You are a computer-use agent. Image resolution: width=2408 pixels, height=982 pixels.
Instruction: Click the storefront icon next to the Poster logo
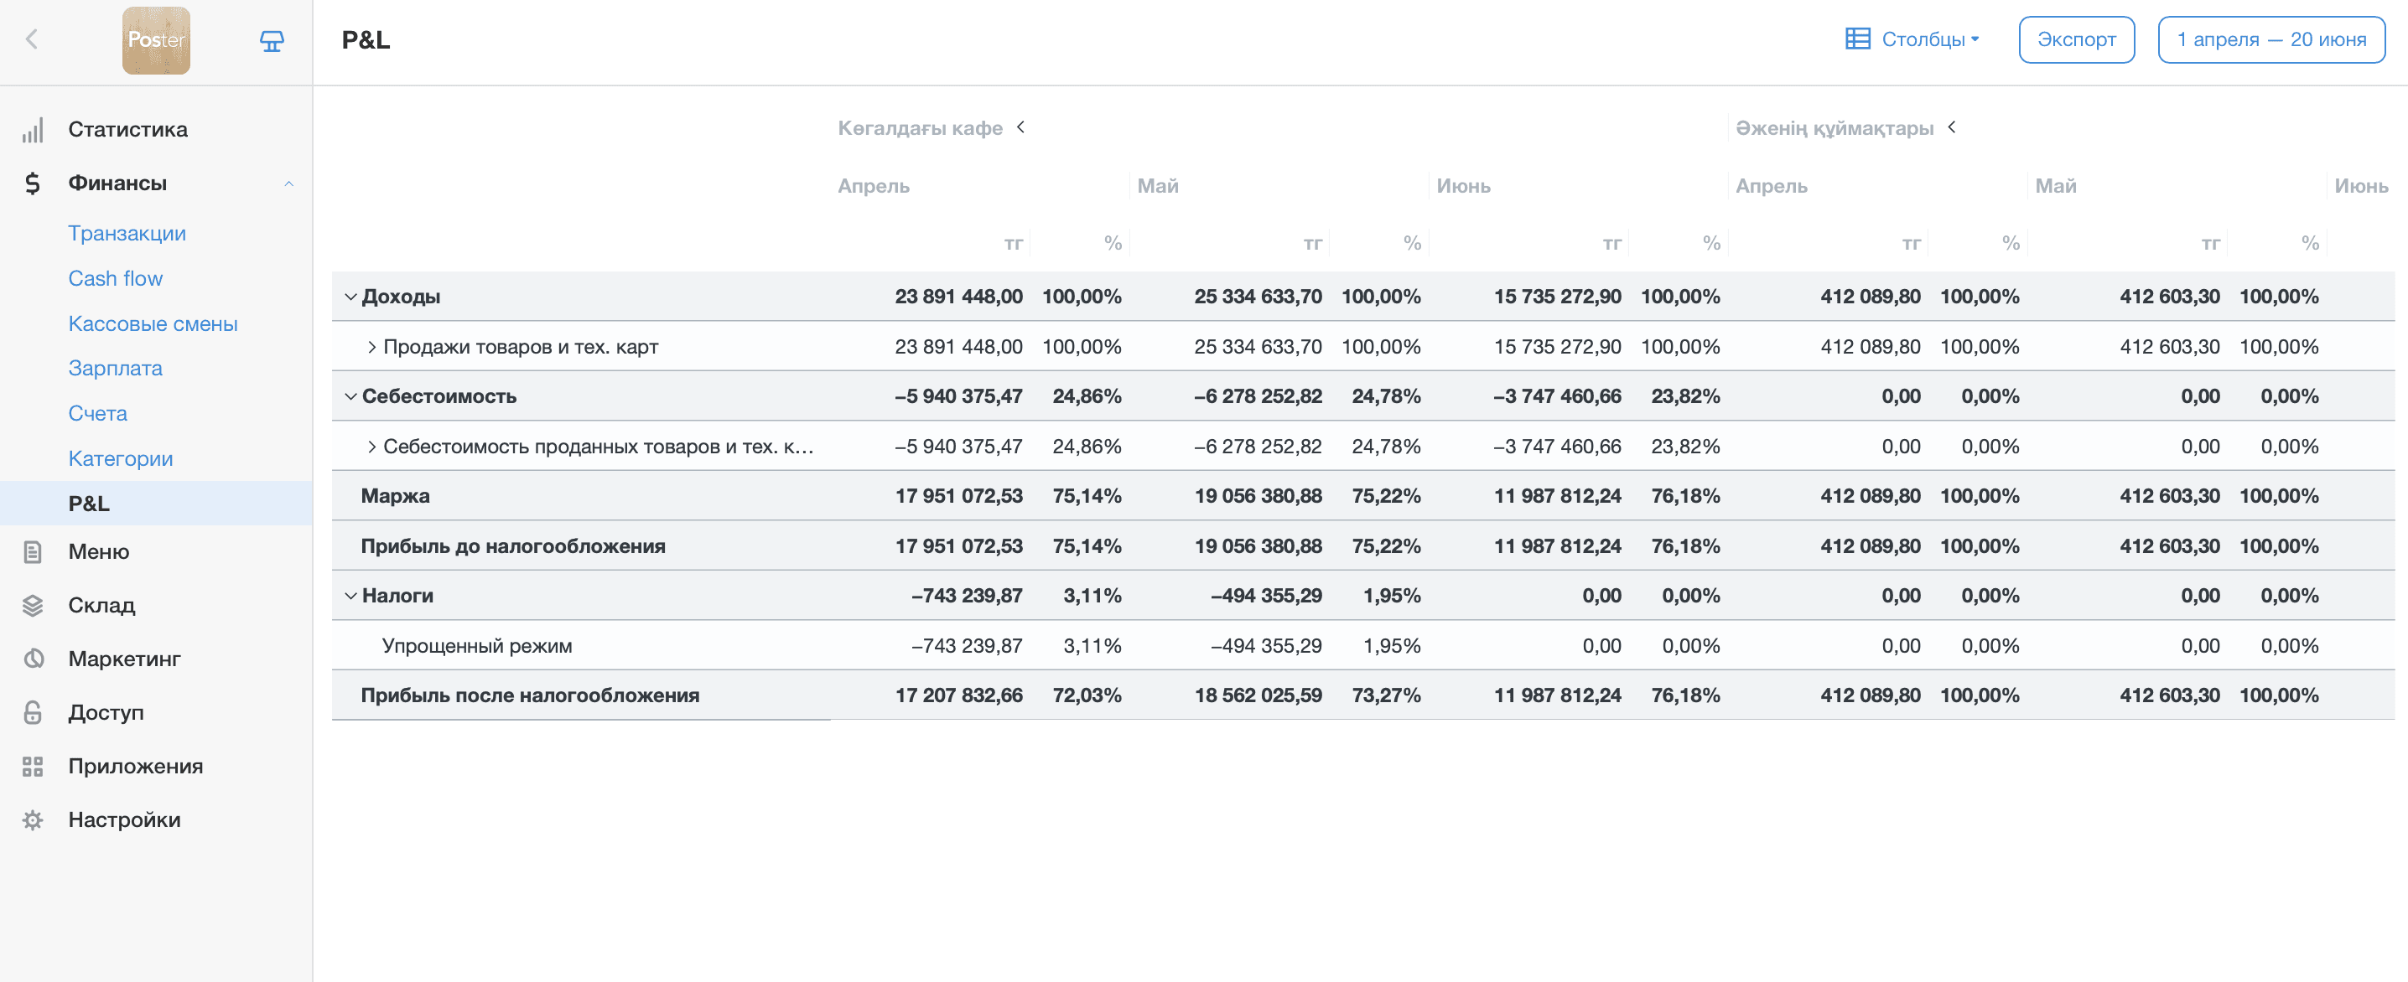pyautogui.click(x=271, y=40)
